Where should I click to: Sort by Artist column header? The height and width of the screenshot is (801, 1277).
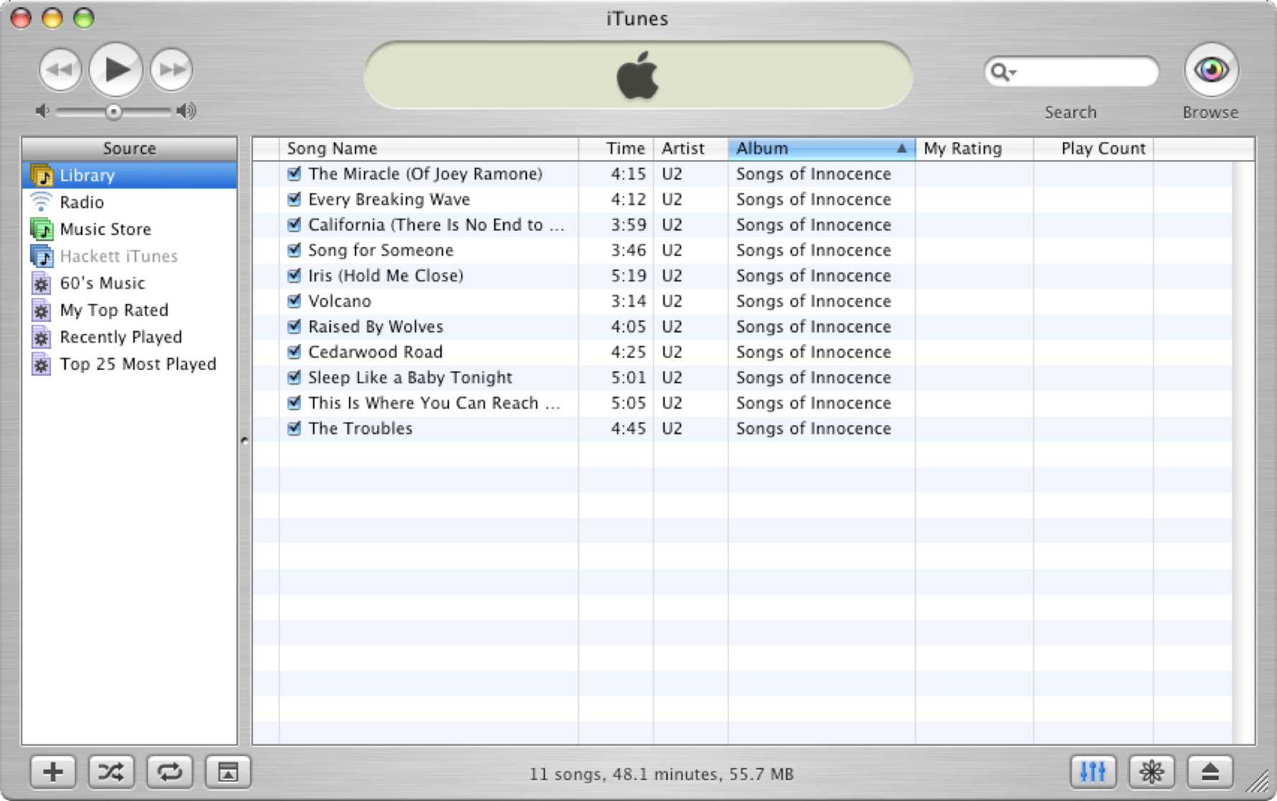pos(691,149)
